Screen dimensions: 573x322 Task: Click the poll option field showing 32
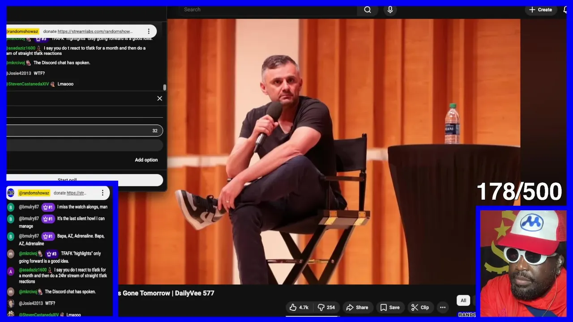pyautogui.click(x=85, y=131)
